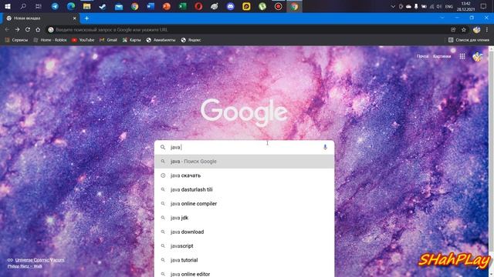Open Excel from the taskbar

(183, 6)
